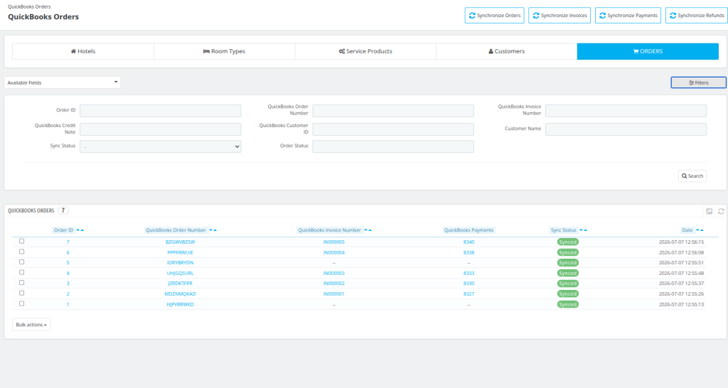Open the Available Fields dropdown
This screenshot has width=728, height=388.
pyautogui.click(x=63, y=82)
